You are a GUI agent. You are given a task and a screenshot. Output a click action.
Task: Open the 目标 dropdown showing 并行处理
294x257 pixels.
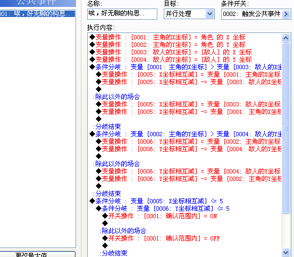tap(189, 14)
